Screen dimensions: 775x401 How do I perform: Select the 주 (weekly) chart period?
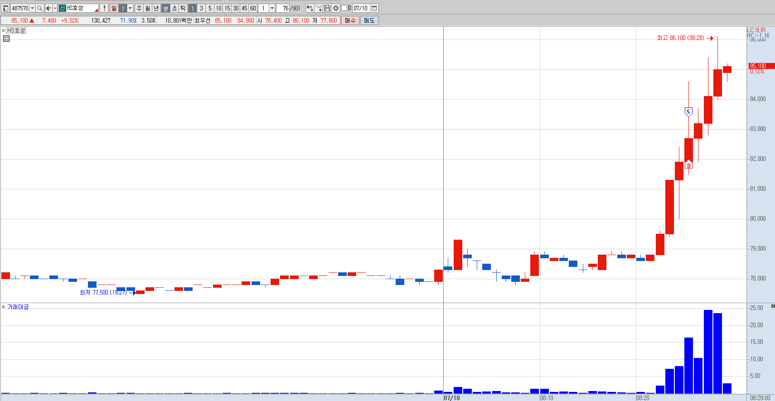pos(139,8)
